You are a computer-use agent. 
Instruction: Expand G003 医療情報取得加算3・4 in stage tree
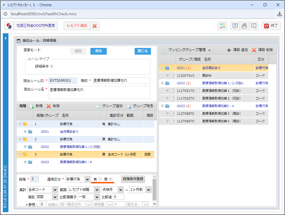coord(25,162)
